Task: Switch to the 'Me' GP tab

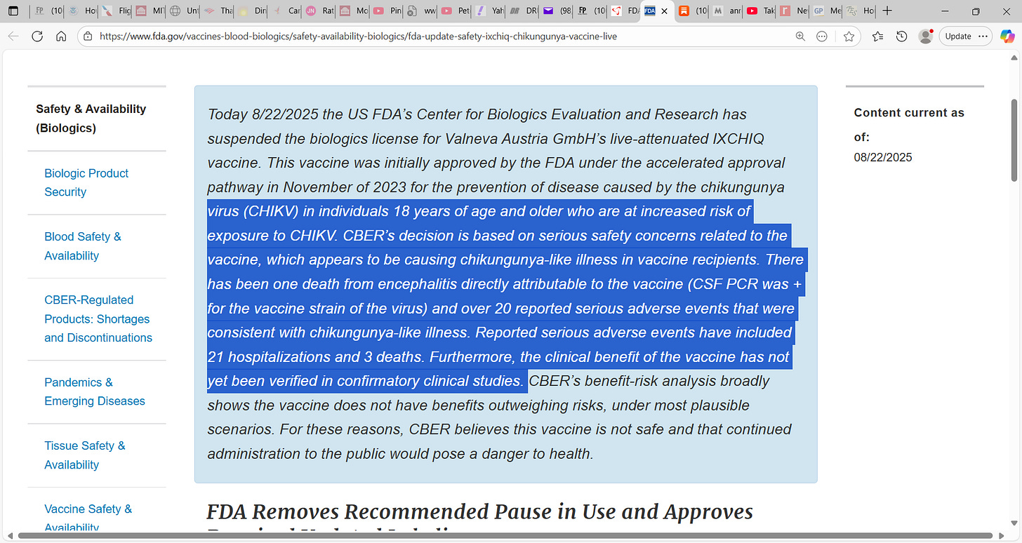Action: point(828,11)
